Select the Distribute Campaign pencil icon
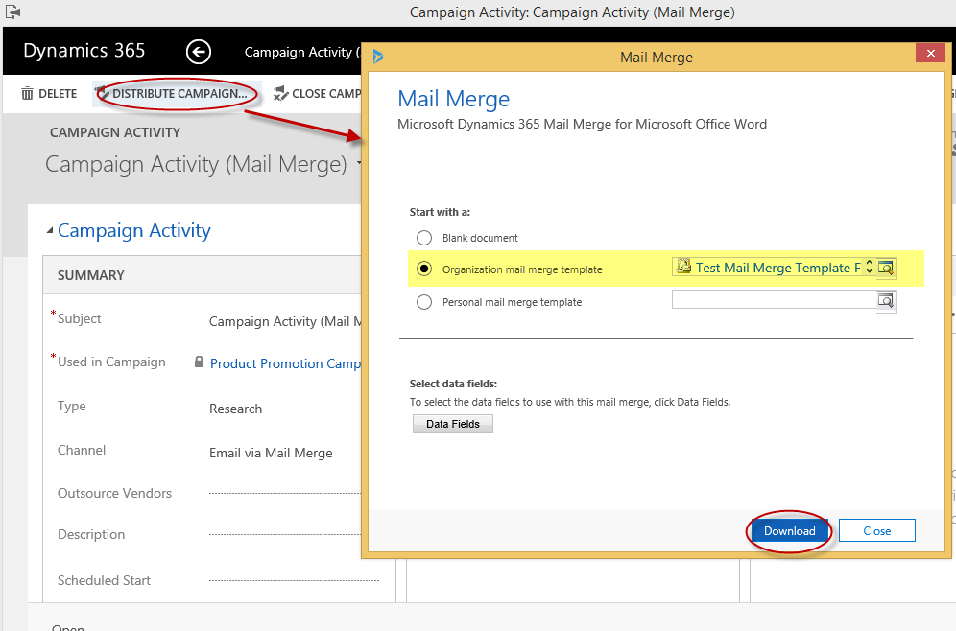 (106, 93)
